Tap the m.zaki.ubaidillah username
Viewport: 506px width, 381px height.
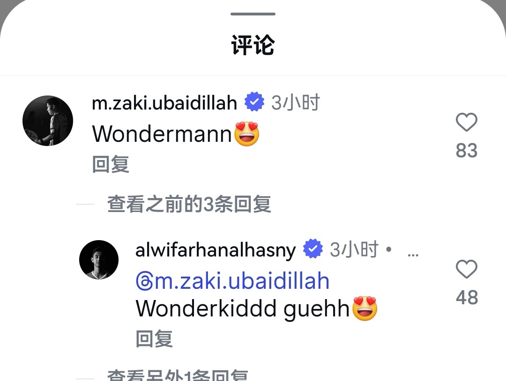pyautogui.click(x=164, y=103)
